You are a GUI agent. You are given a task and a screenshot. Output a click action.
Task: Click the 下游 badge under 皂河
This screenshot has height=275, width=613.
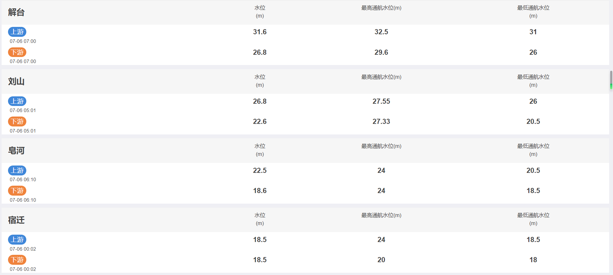coord(17,191)
